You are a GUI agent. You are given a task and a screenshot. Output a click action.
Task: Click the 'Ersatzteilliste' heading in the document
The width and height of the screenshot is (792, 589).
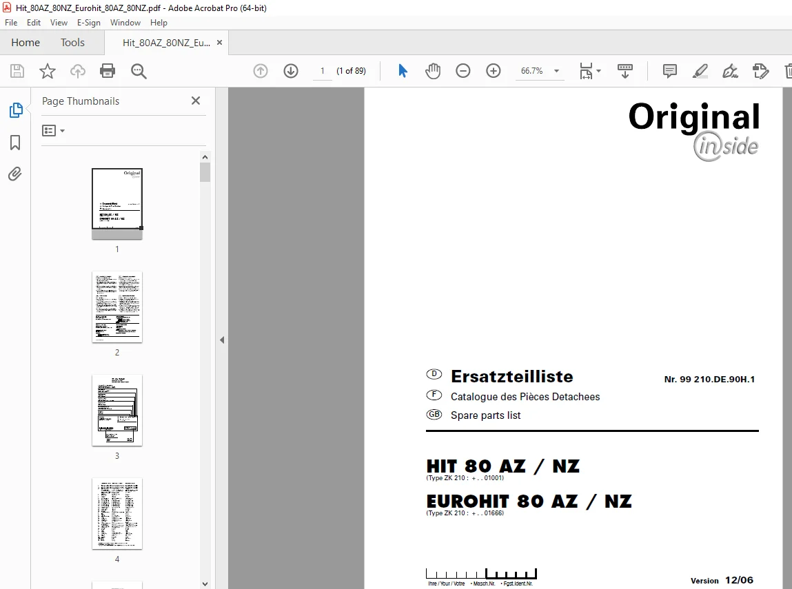click(x=511, y=377)
